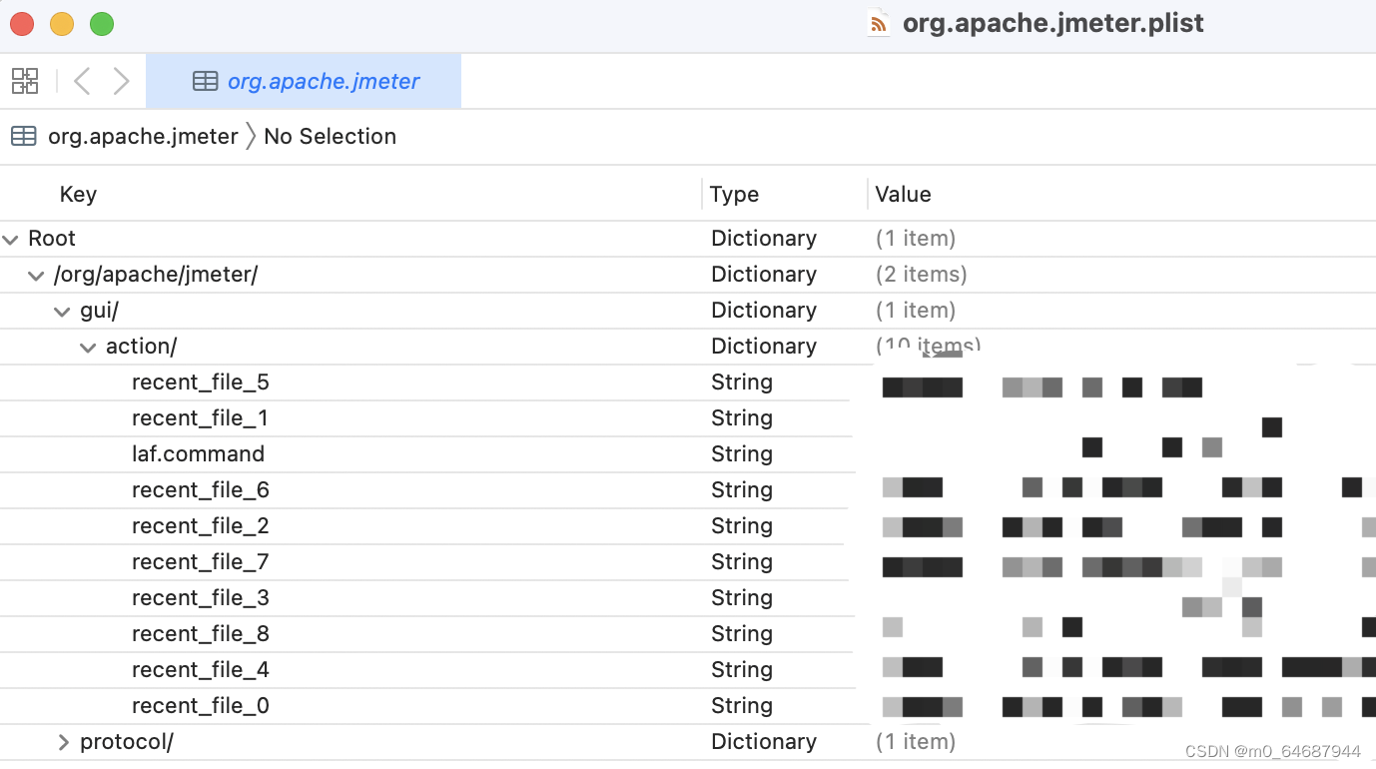Click the green zoom window button
1376x769 pixels.
[x=102, y=24]
